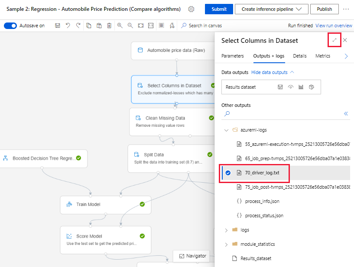Click the zoom to fit icon
This screenshot has height=267, width=354.
click(141, 26)
